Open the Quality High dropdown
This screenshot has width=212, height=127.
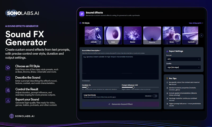click(x=183, y=67)
